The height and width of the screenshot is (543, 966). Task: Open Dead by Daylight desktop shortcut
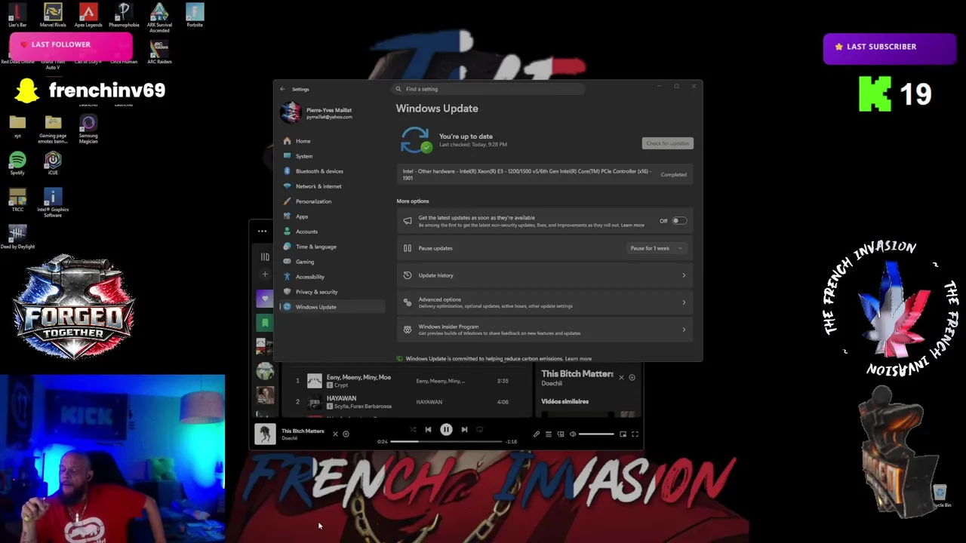(x=17, y=237)
